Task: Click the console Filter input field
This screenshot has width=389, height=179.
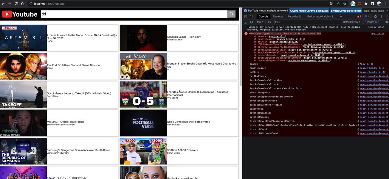Action: pos(307,22)
